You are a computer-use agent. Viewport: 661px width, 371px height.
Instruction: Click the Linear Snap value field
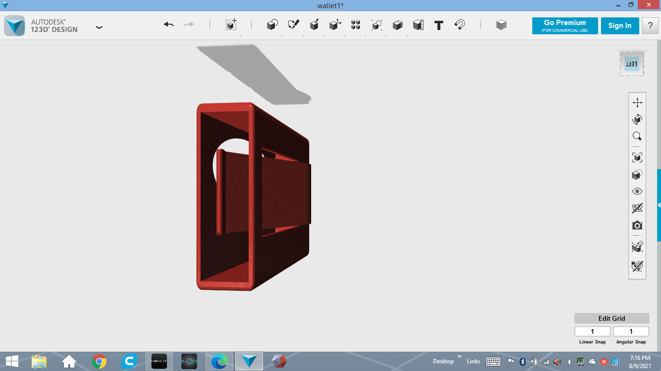(x=592, y=331)
